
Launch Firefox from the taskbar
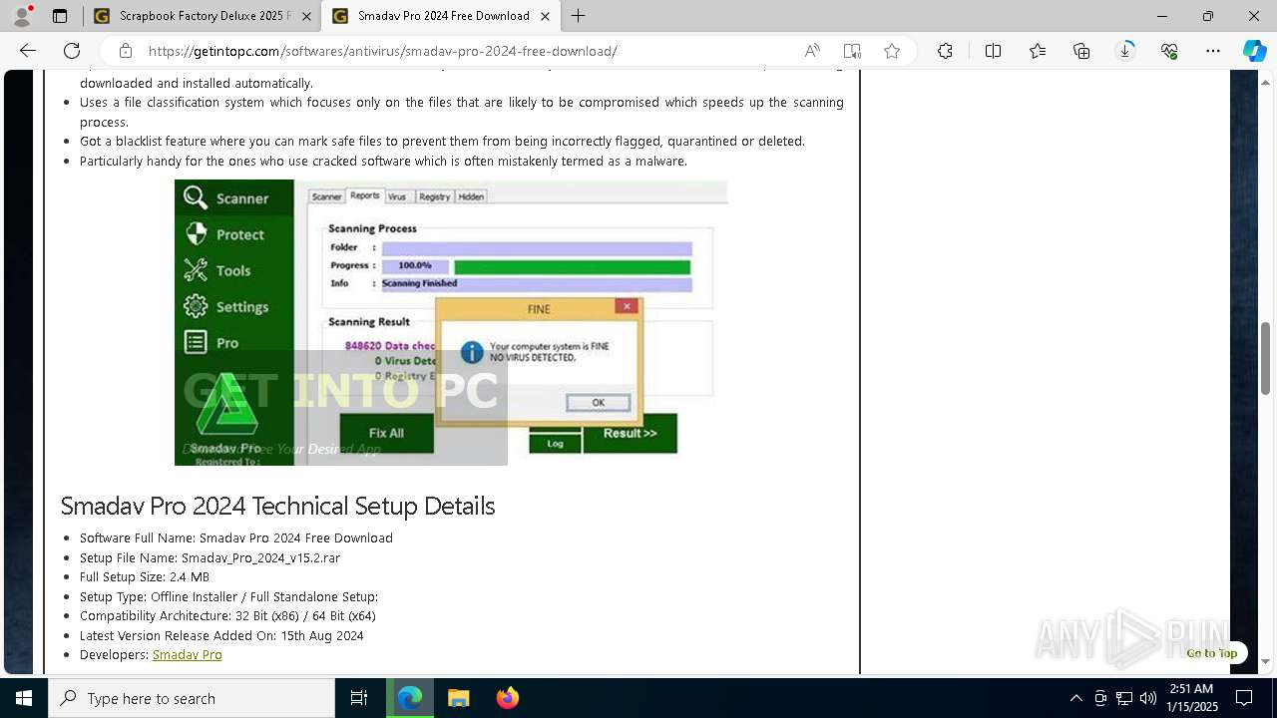click(507, 698)
